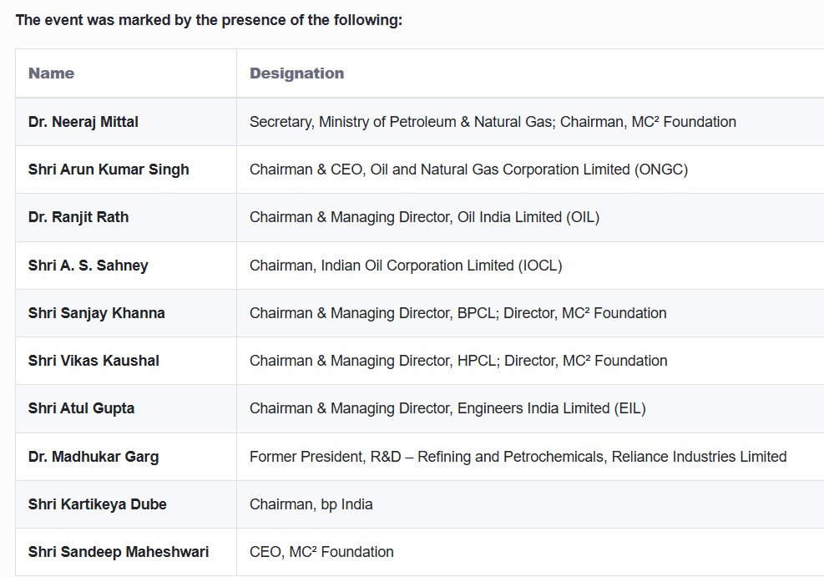This screenshot has width=824, height=577.
Task: Click Shri Sanjay Khanna in the table
Action: [x=97, y=313]
